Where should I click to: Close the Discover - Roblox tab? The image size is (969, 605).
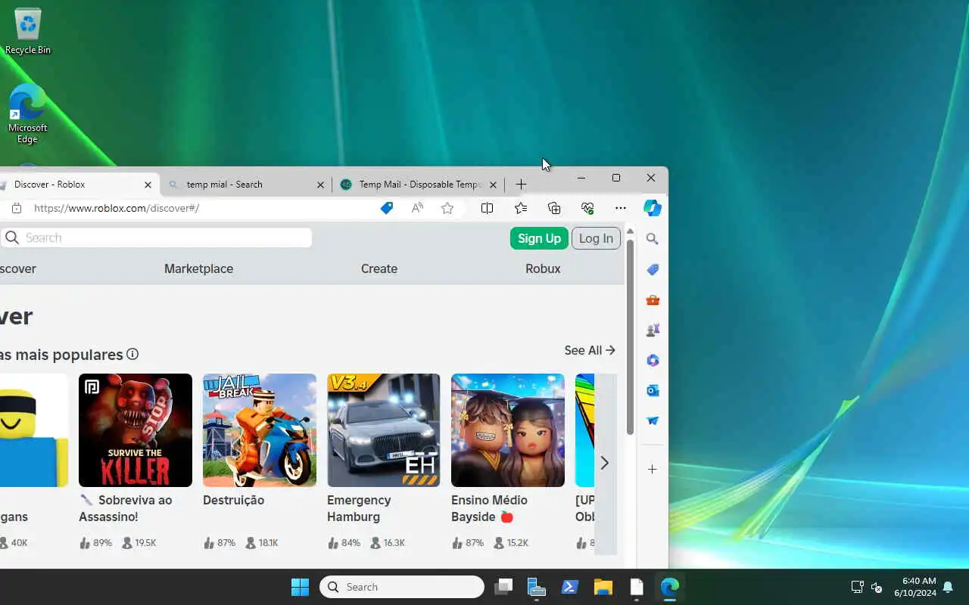(x=148, y=185)
